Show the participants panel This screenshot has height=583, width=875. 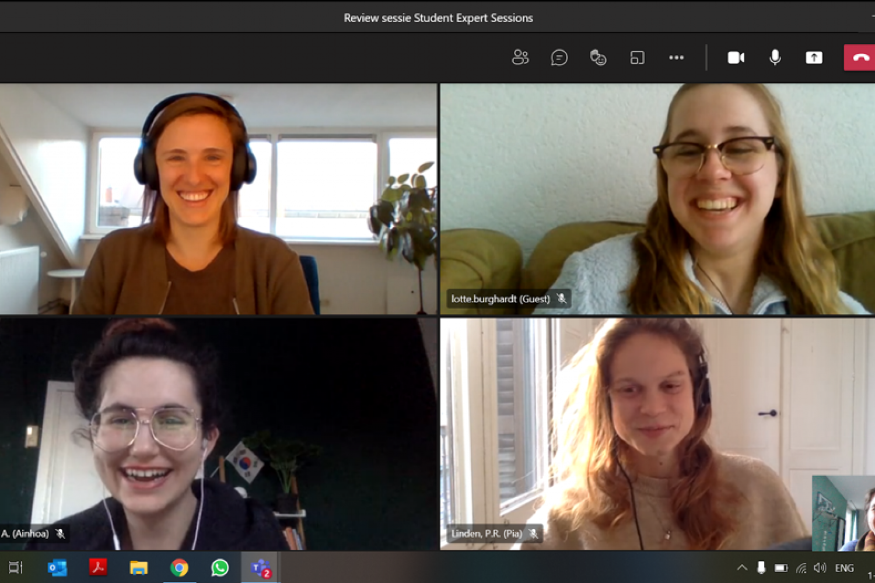pos(520,57)
